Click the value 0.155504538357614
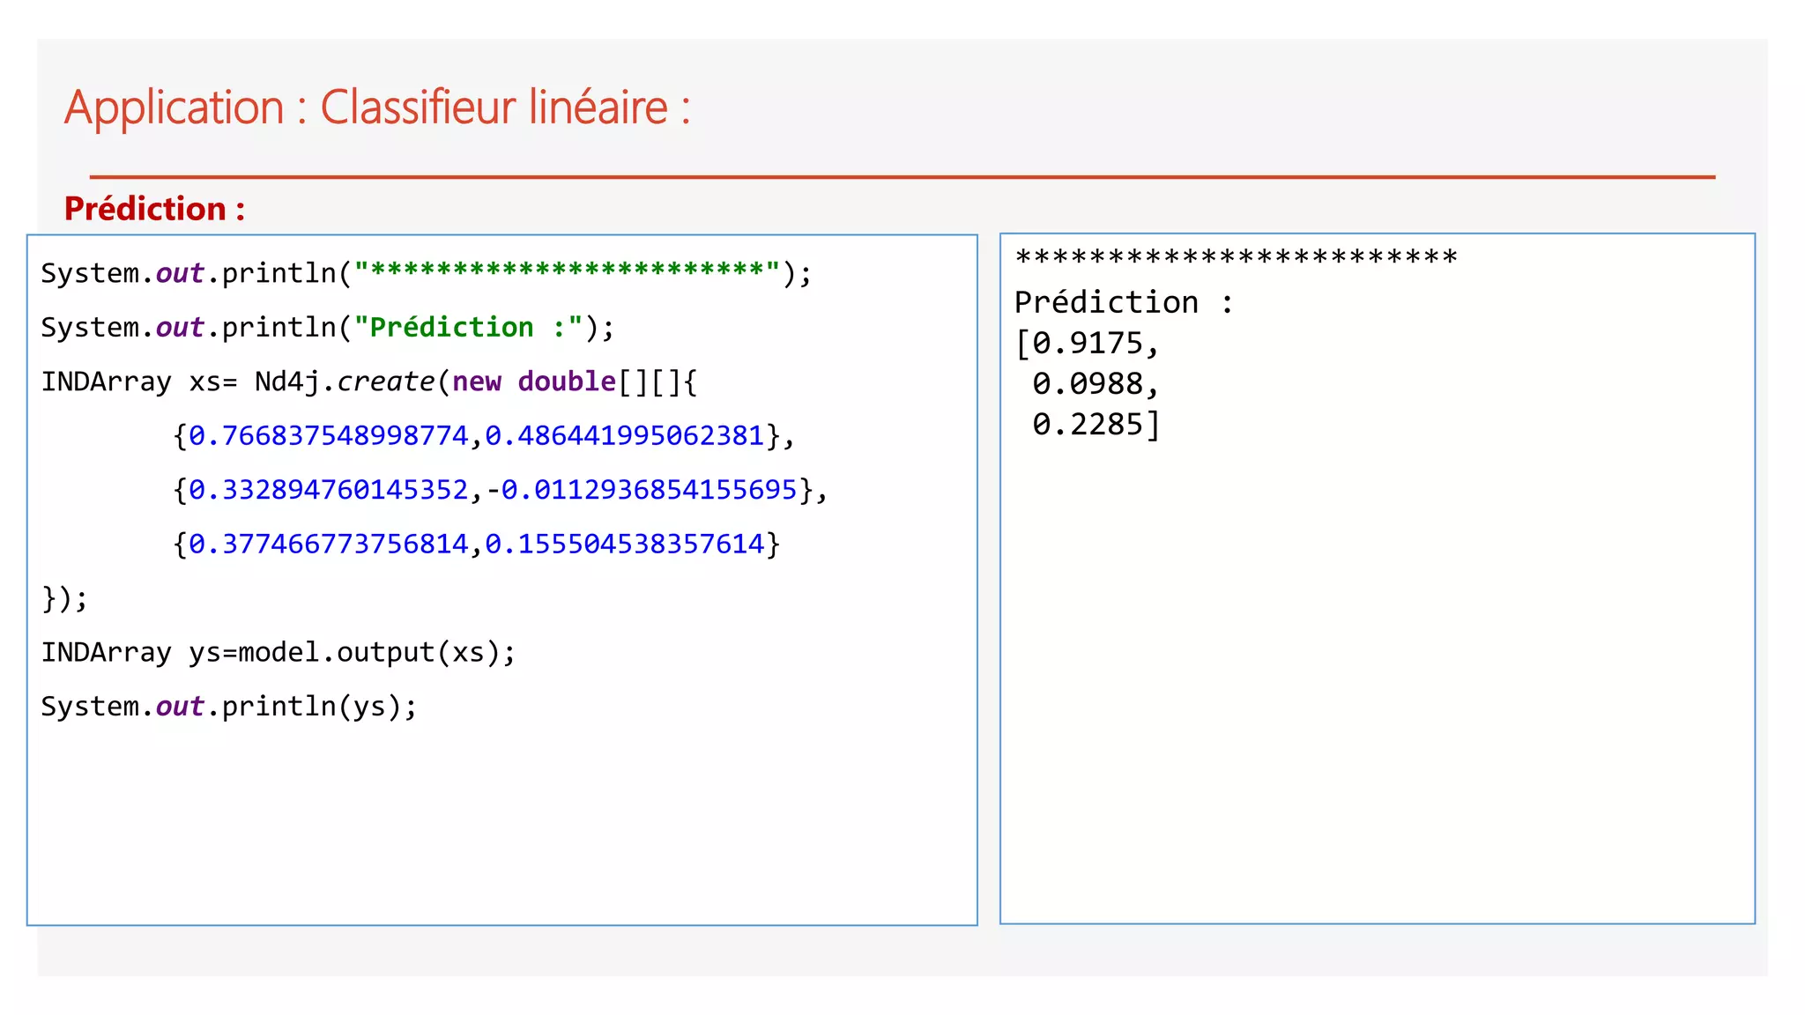The width and height of the screenshot is (1805, 1015). [x=624, y=545]
